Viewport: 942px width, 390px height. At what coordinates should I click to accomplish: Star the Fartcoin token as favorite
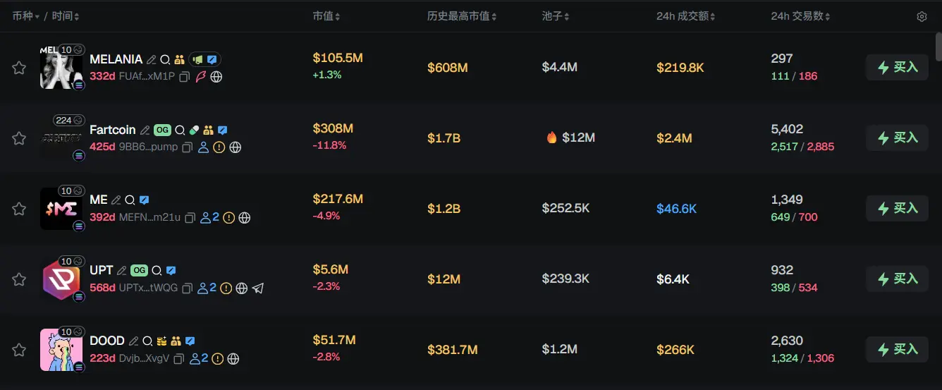tap(19, 138)
